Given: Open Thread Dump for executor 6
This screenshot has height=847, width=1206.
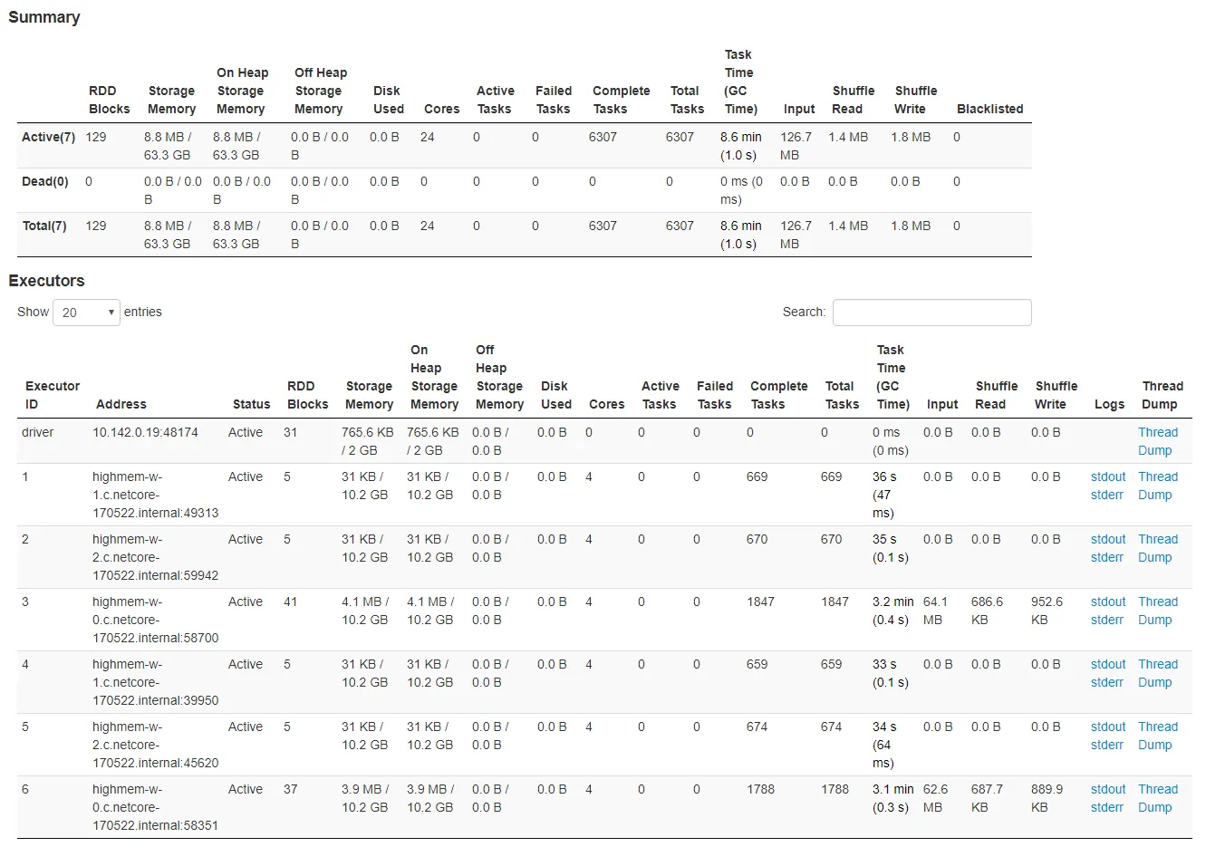Looking at the screenshot, I should coord(1158,798).
